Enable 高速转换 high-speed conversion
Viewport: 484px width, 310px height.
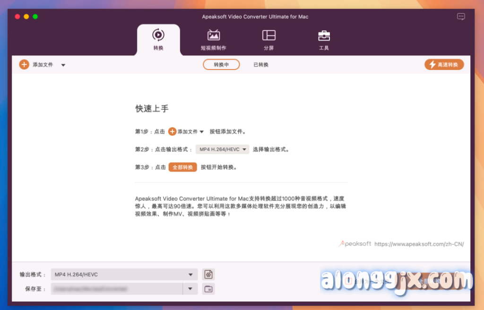(x=444, y=65)
